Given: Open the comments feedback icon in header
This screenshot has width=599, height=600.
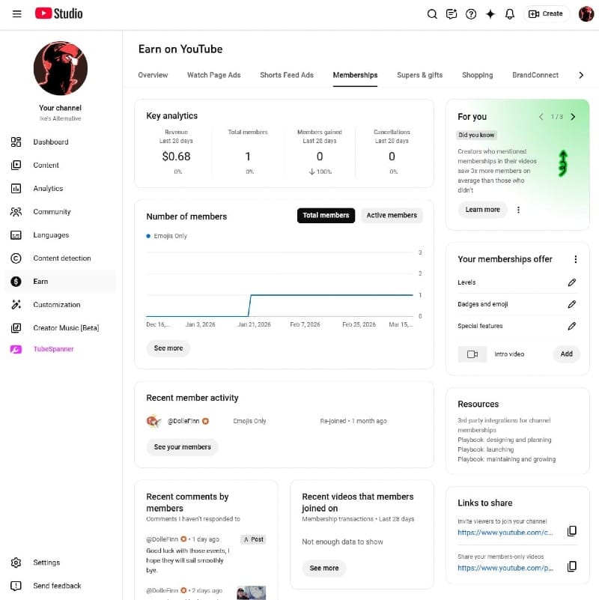Looking at the screenshot, I should (451, 14).
